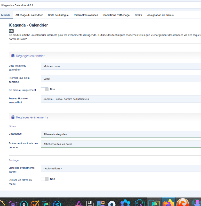This screenshot has height=206, width=201.
Task: Open the orange checkmark taskbar app
Action: click(35, 203)
